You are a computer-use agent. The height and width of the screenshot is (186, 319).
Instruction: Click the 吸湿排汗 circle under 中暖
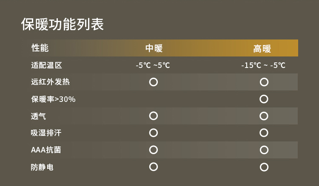(x=154, y=133)
